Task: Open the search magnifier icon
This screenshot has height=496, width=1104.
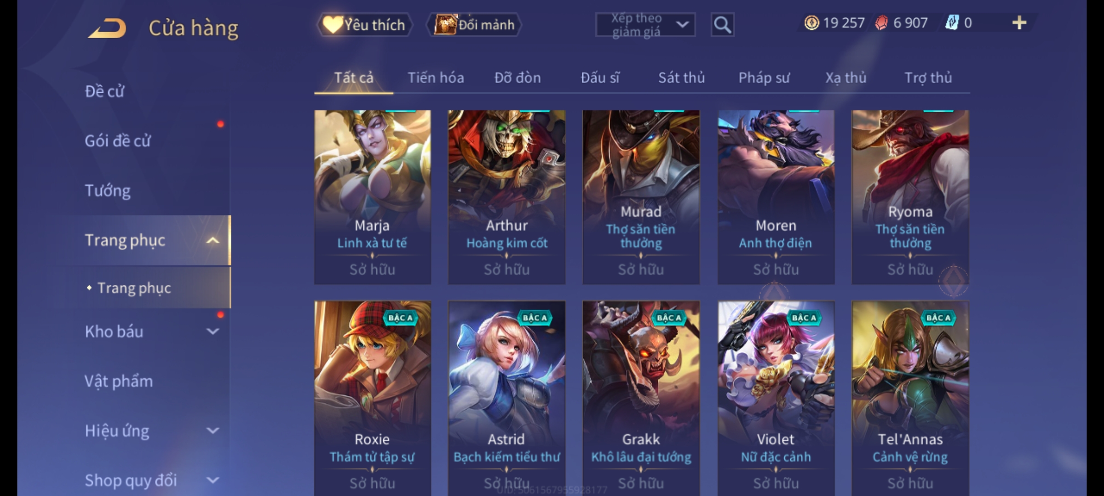Action: pyautogui.click(x=722, y=25)
